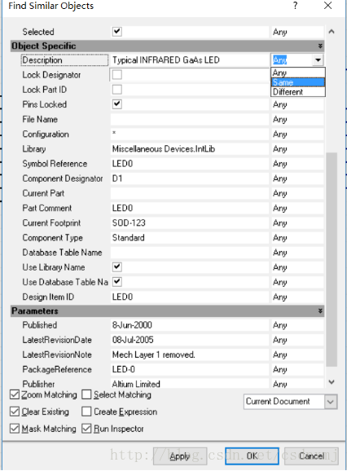The height and width of the screenshot is (471, 347).
Task: Disable Zoom Matching option
Action: (15, 394)
